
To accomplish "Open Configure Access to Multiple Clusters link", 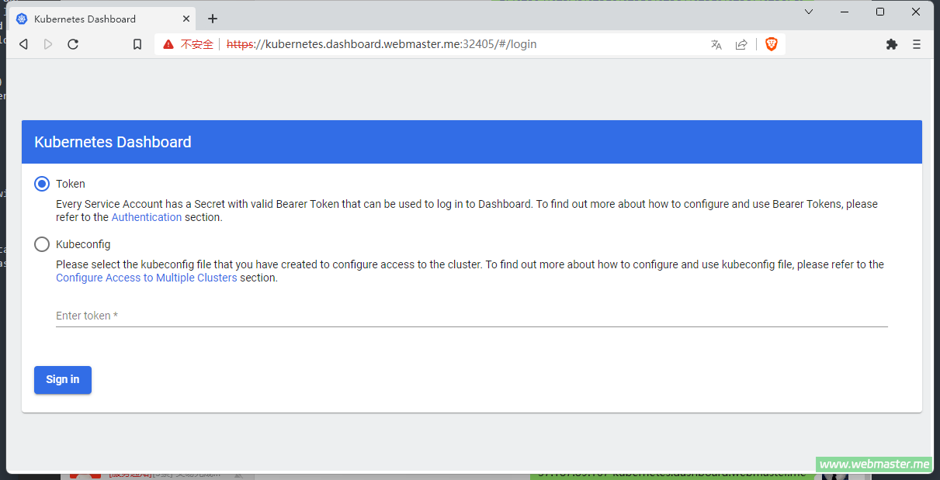I will 147,278.
